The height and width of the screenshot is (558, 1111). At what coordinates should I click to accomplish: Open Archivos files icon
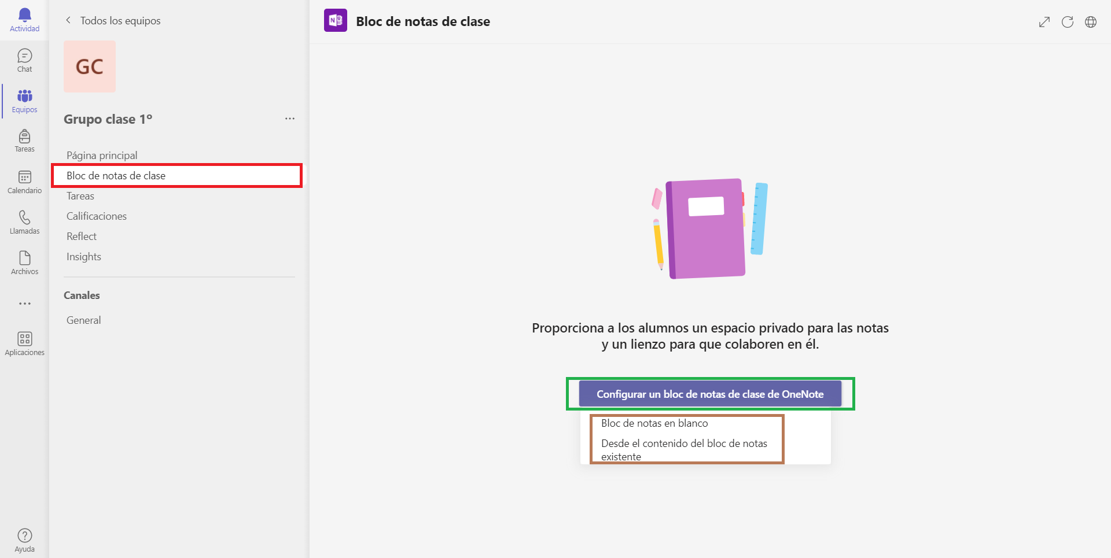(24, 263)
